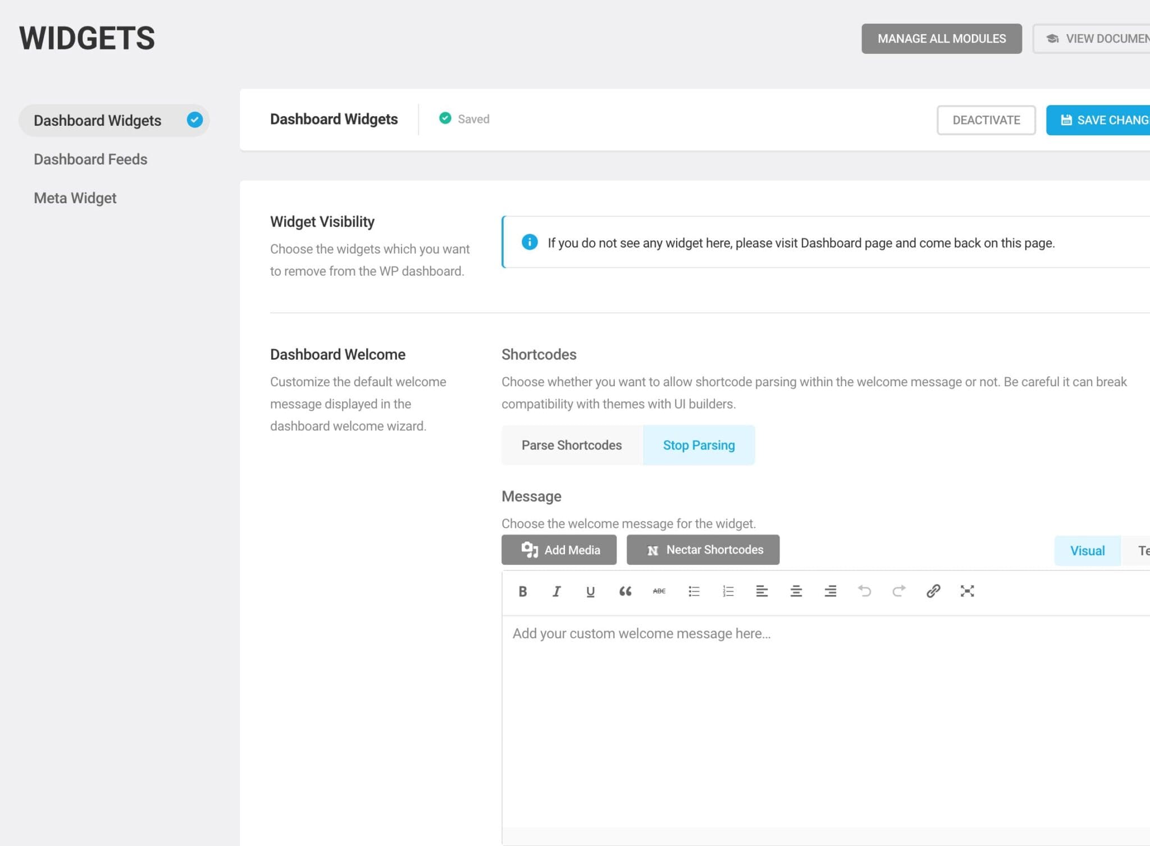The height and width of the screenshot is (846, 1150).
Task: Click the underline toolbar icon
Action: (x=590, y=591)
